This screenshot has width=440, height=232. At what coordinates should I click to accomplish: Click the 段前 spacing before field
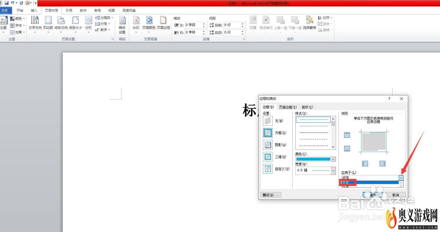232,25
